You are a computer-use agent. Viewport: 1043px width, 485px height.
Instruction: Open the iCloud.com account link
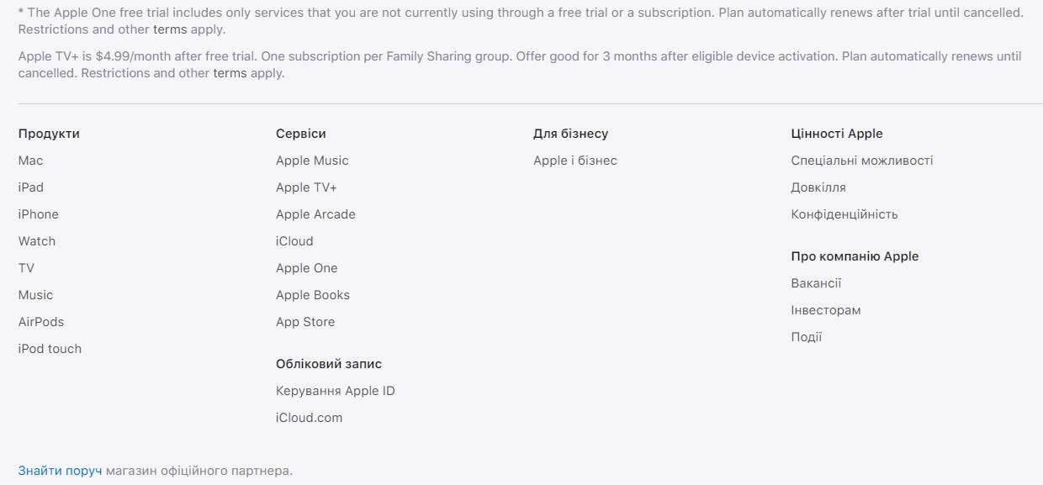[x=309, y=418]
